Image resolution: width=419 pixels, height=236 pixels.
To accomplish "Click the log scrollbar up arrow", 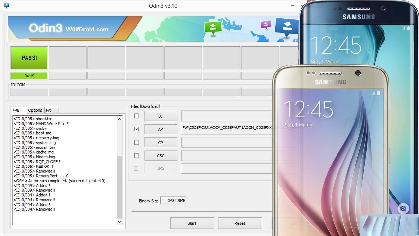I will point(119,119).
